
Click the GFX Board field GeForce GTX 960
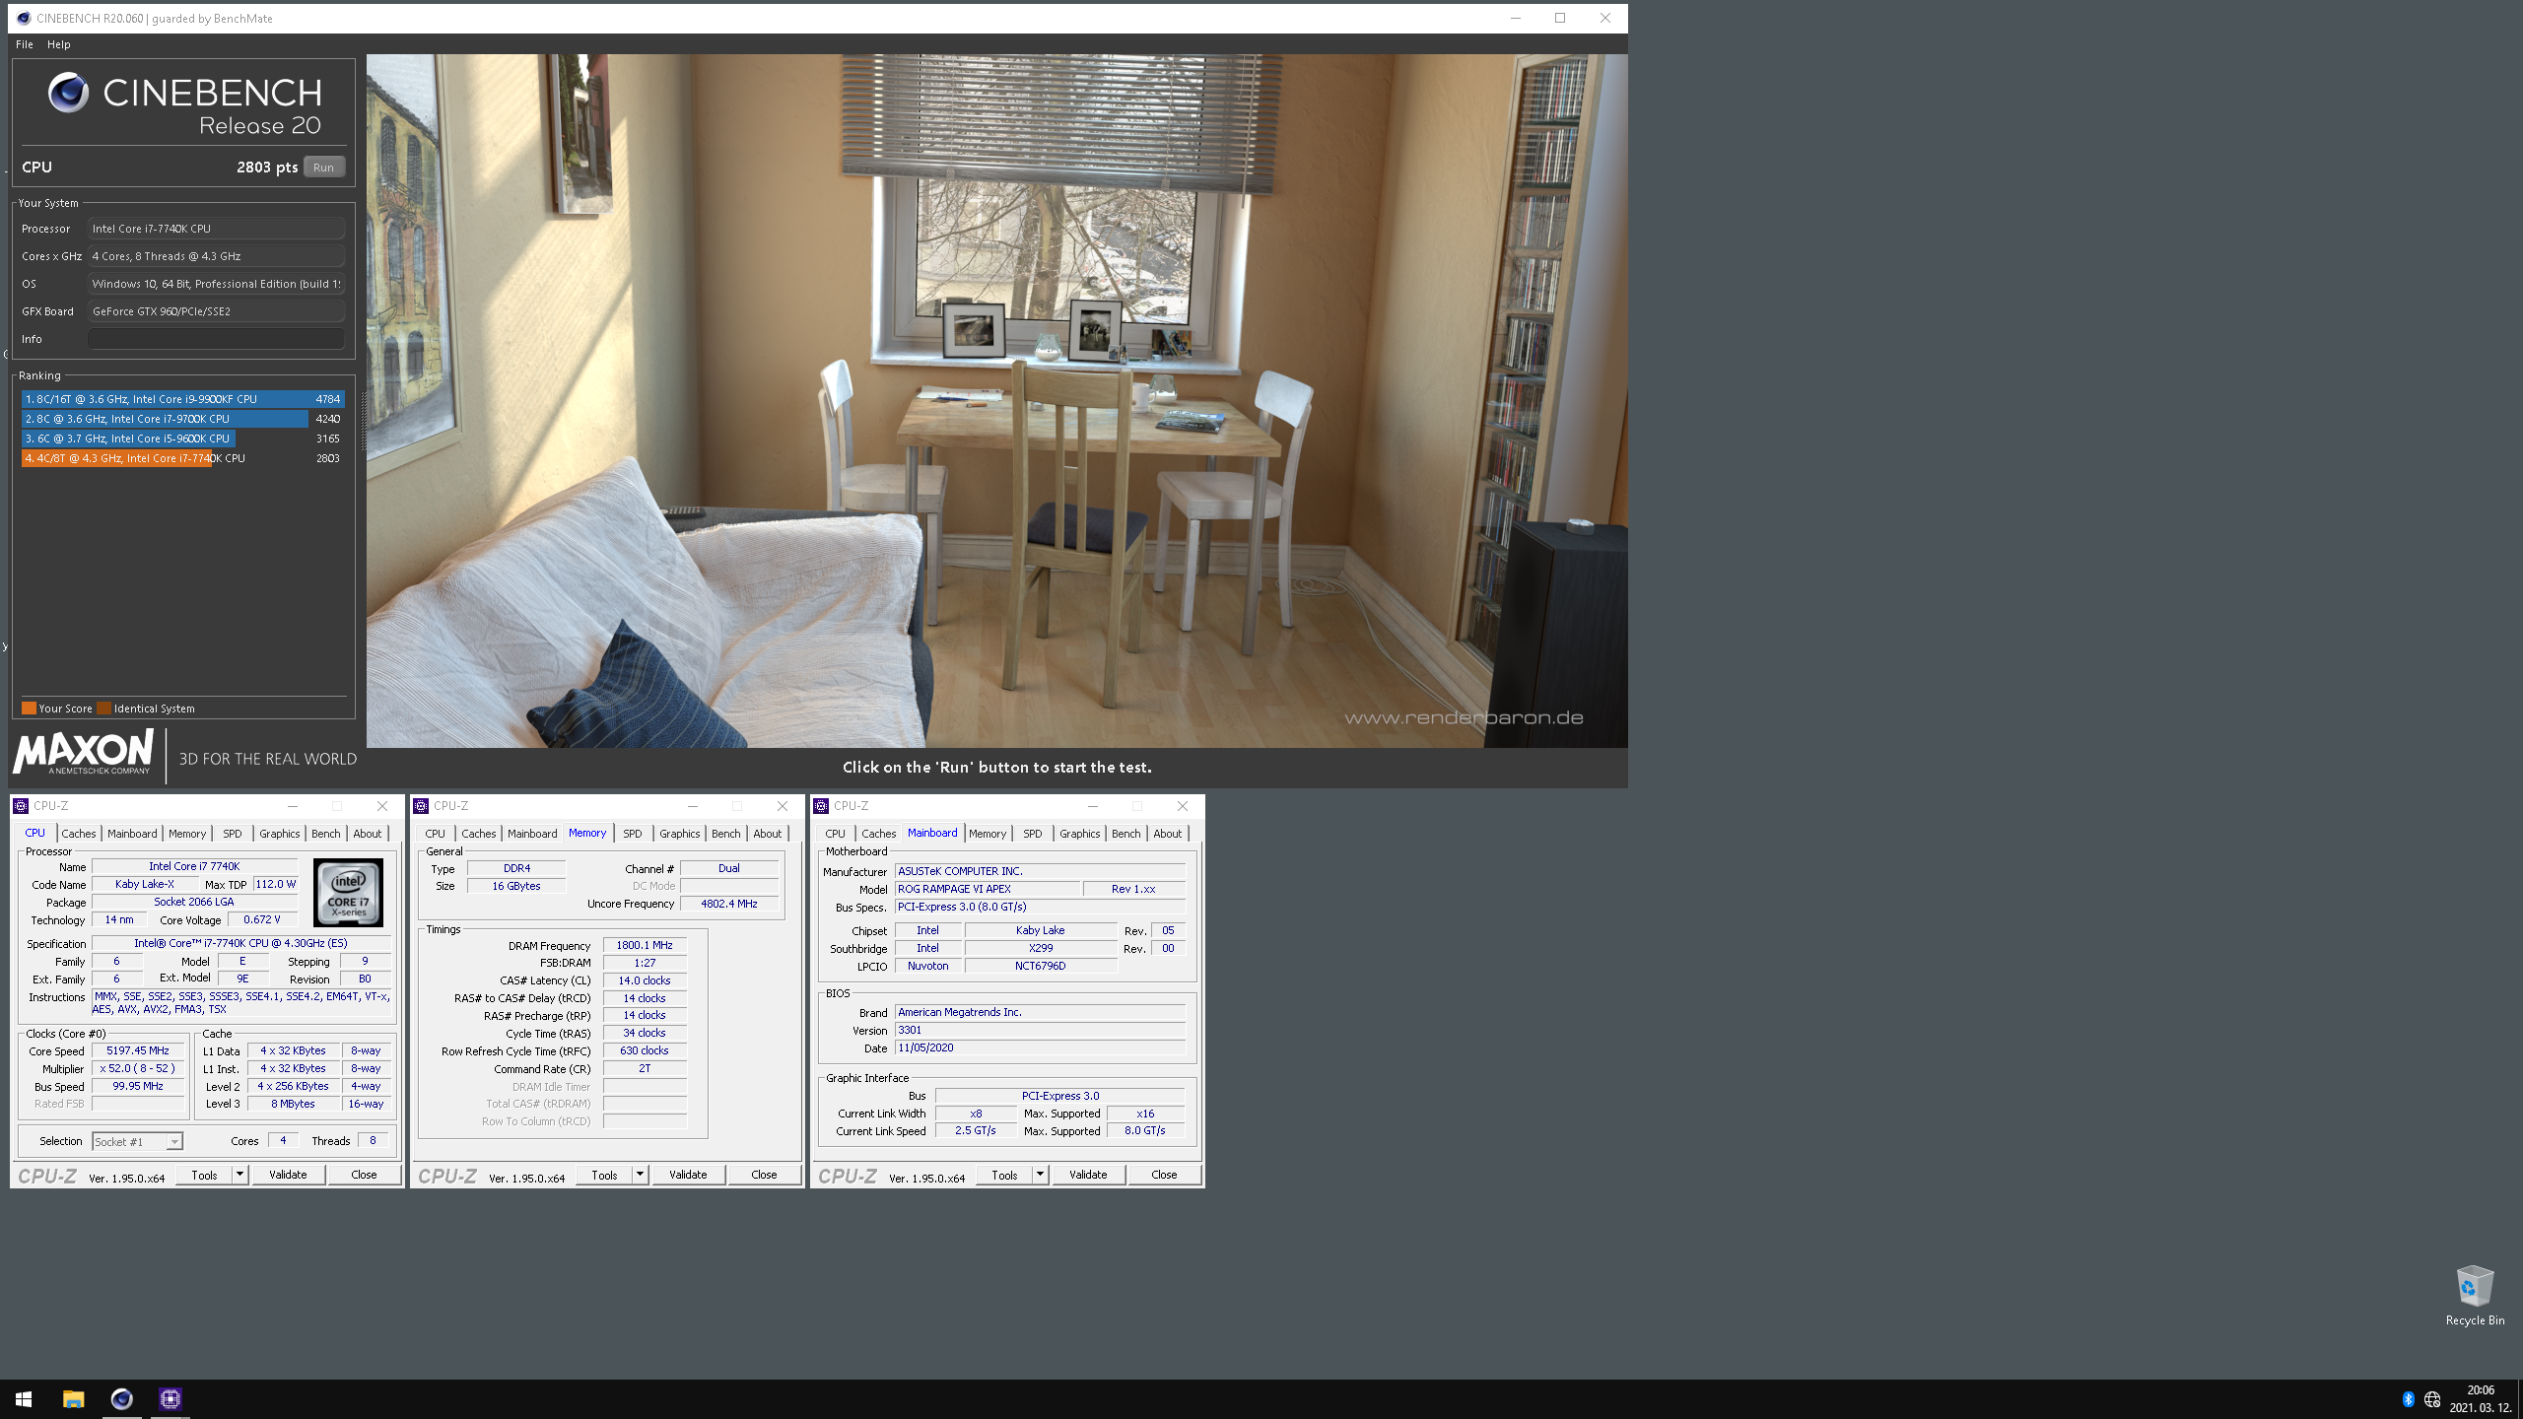click(216, 311)
